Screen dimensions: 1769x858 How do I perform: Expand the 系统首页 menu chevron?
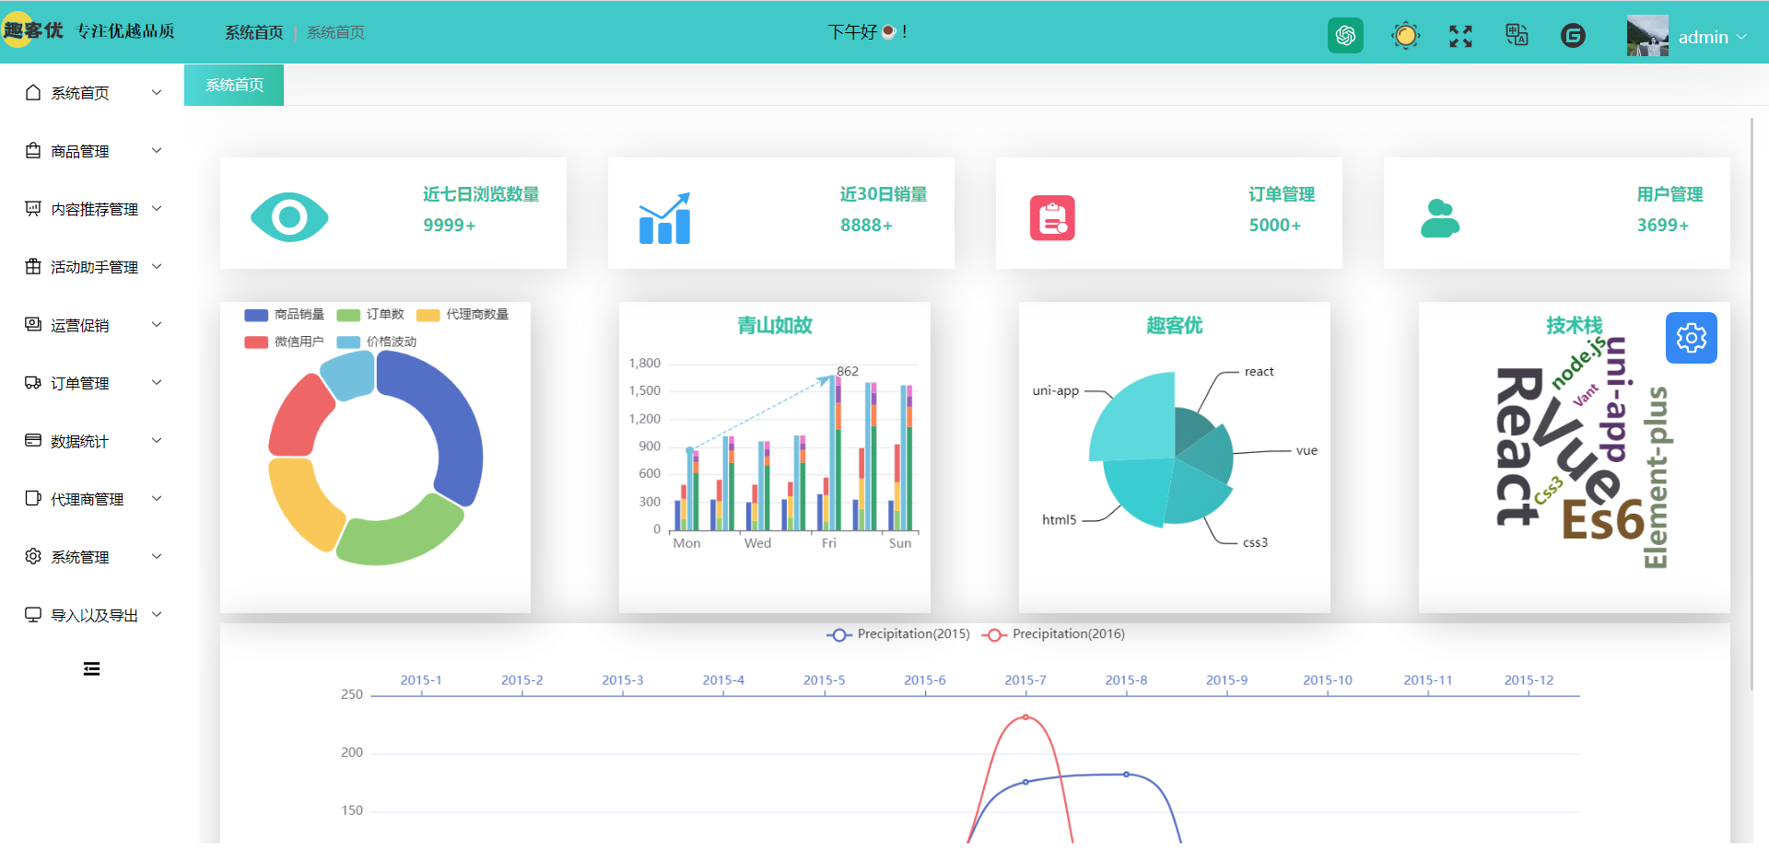tap(157, 92)
